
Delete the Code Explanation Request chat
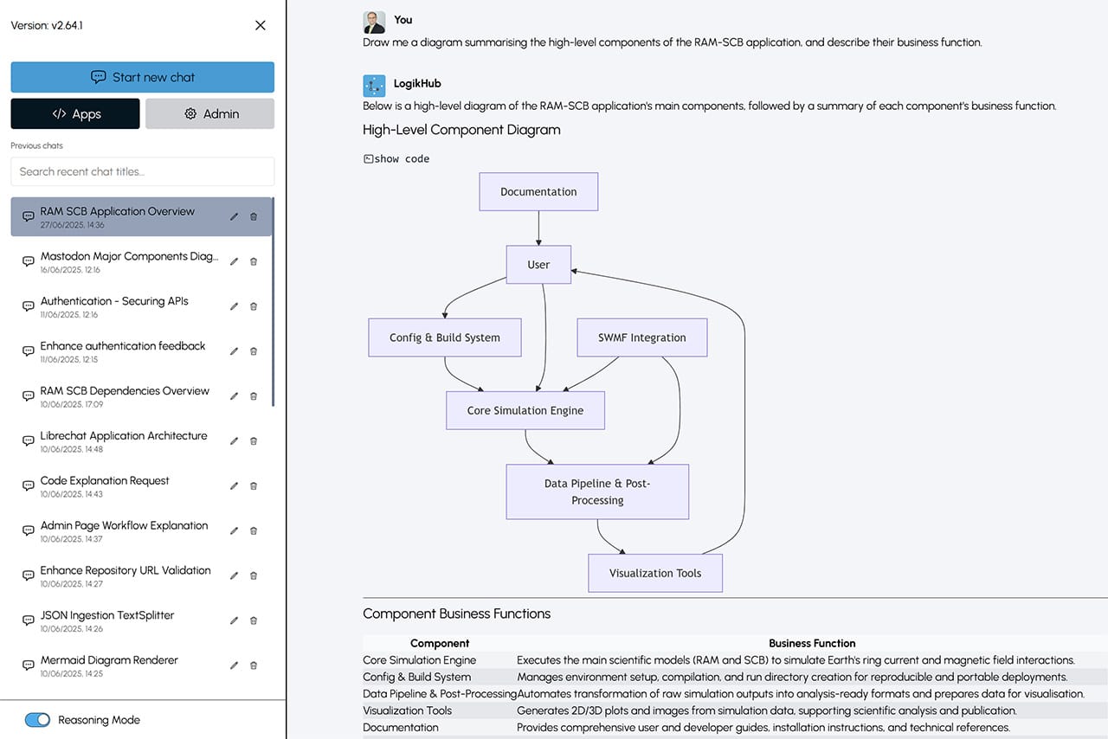[254, 486]
